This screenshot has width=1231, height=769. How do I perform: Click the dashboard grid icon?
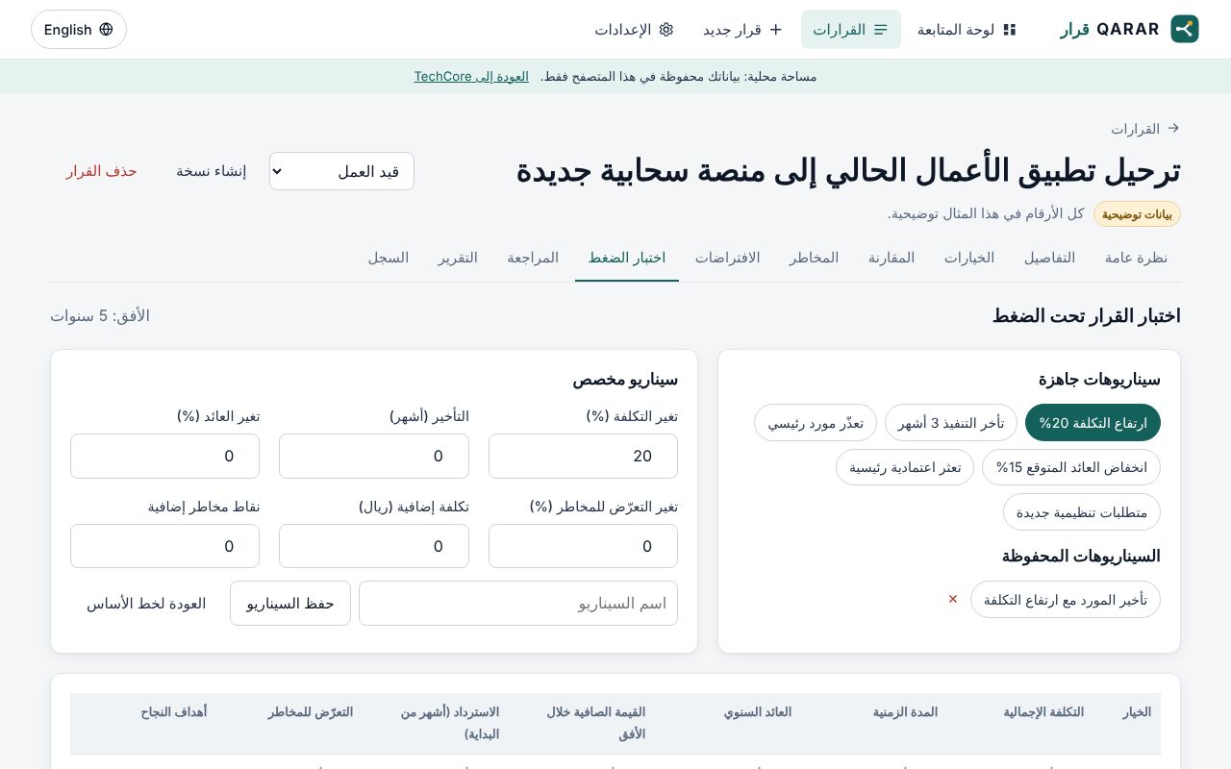pyautogui.click(x=1010, y=29)
